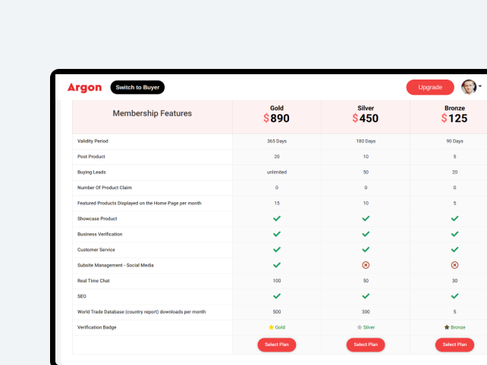The width and height of the screenshot is (487, 365).
Task: Click the Membership Features header
Action: click(152, 114)
